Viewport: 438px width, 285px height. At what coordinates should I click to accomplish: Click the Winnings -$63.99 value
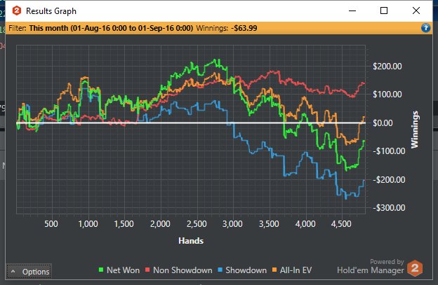coord(244,28)
